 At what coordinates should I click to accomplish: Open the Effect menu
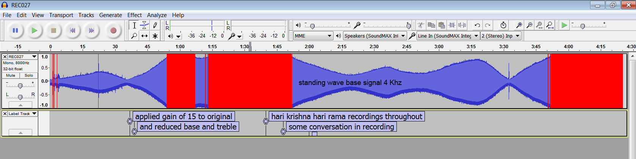click(x=134, y=15)
